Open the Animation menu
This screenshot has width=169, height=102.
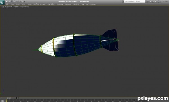43,4
